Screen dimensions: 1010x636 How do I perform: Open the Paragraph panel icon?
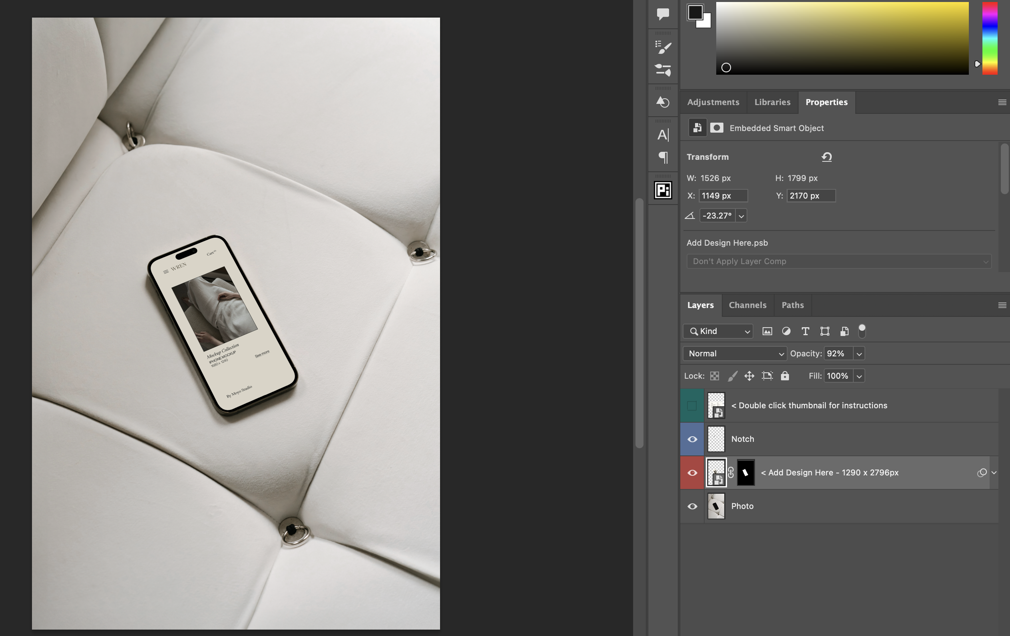pos(663,157)
